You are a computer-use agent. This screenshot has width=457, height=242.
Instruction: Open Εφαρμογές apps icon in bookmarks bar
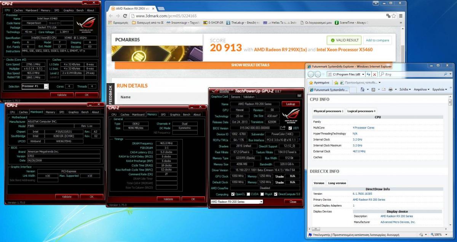[x=110, y=22]
